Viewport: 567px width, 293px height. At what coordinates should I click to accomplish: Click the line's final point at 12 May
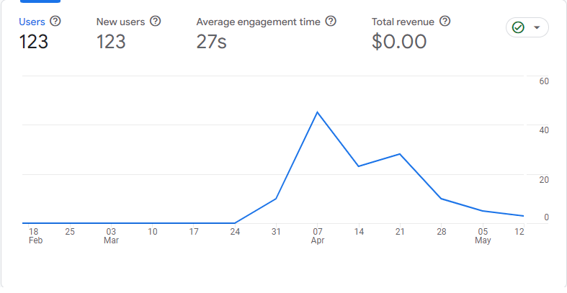pyautogui.click(x=524, y=216)
